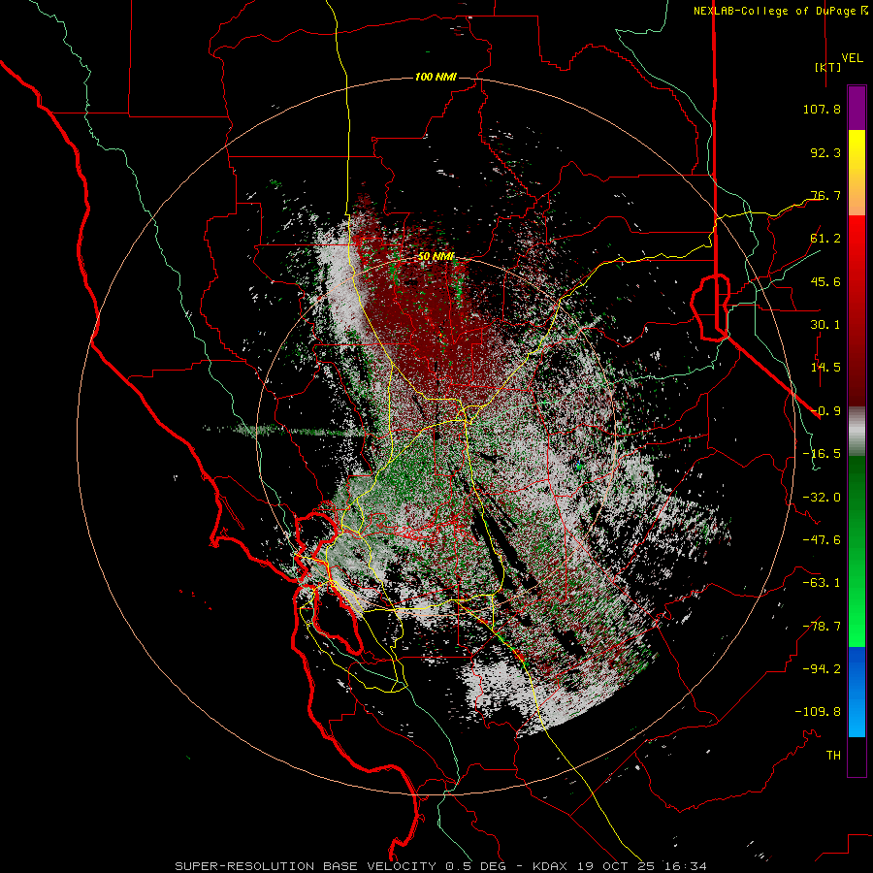Click the NEXLAB-College of DuPage watermark text

pos(775,11)
